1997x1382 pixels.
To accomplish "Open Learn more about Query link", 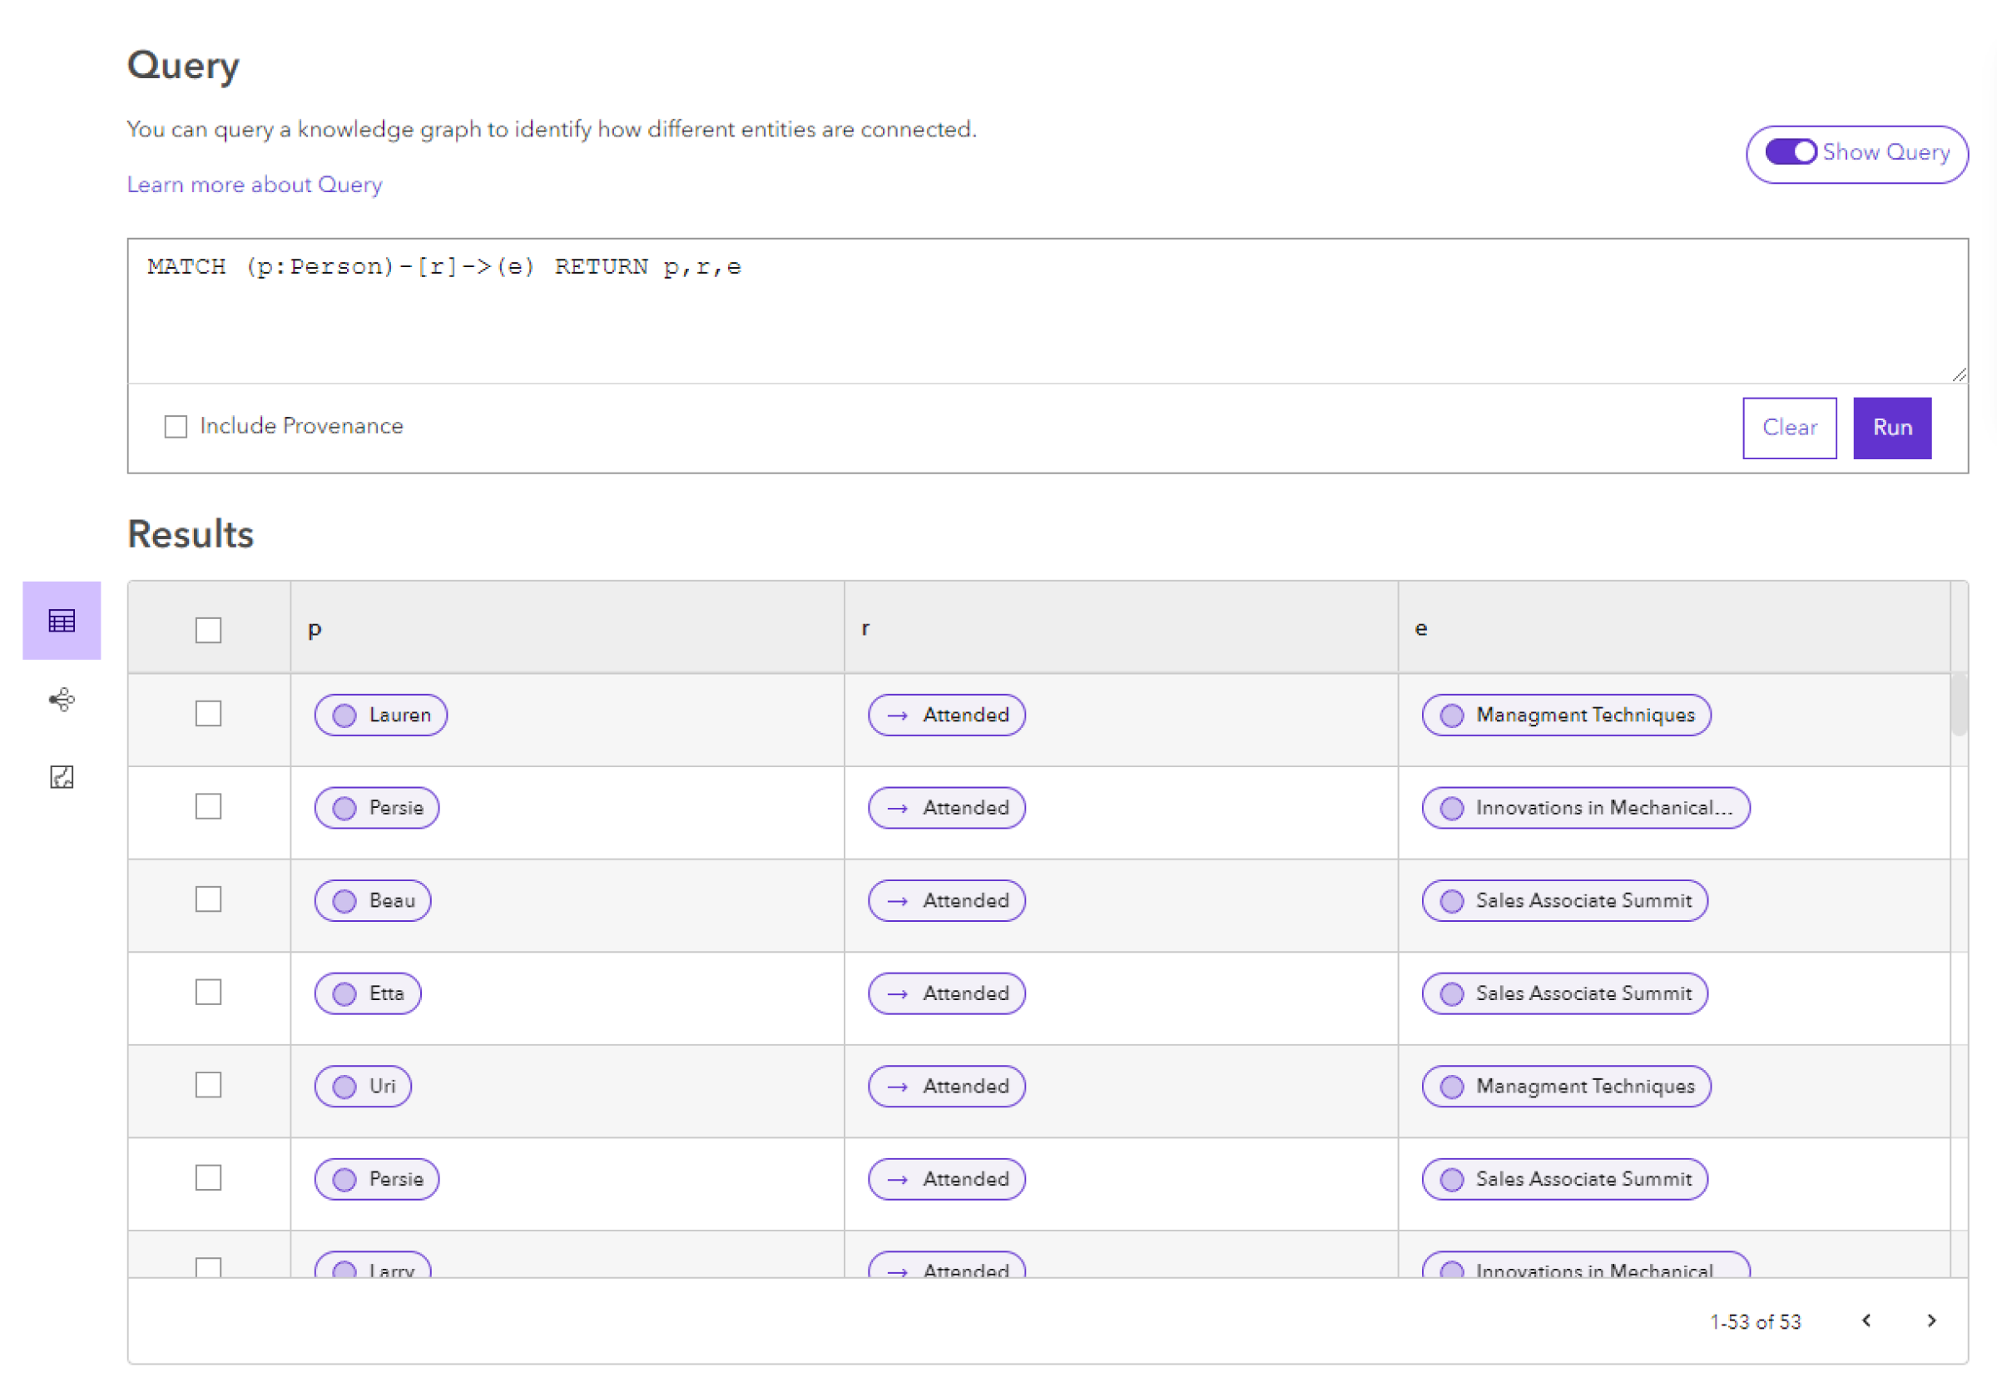I will coord(255,184).
